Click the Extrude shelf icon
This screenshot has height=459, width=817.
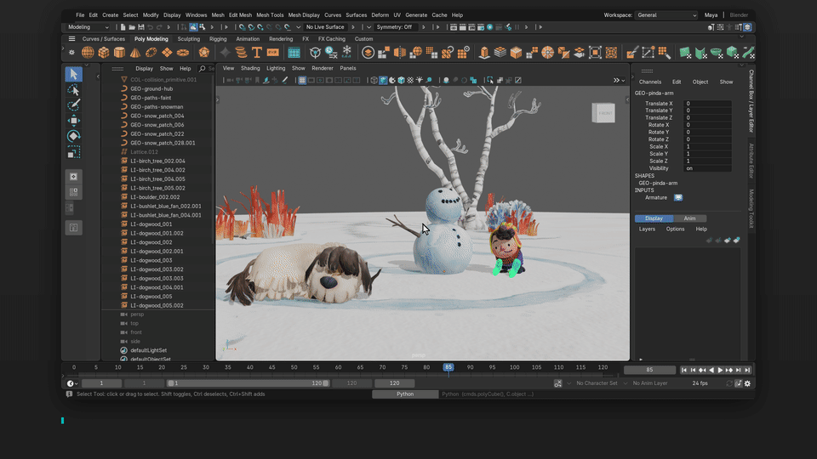click(484, 53)
